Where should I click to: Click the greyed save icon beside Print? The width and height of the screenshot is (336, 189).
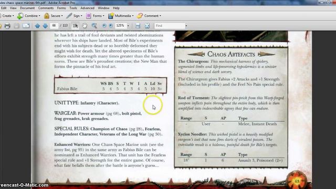click(16, 26)
